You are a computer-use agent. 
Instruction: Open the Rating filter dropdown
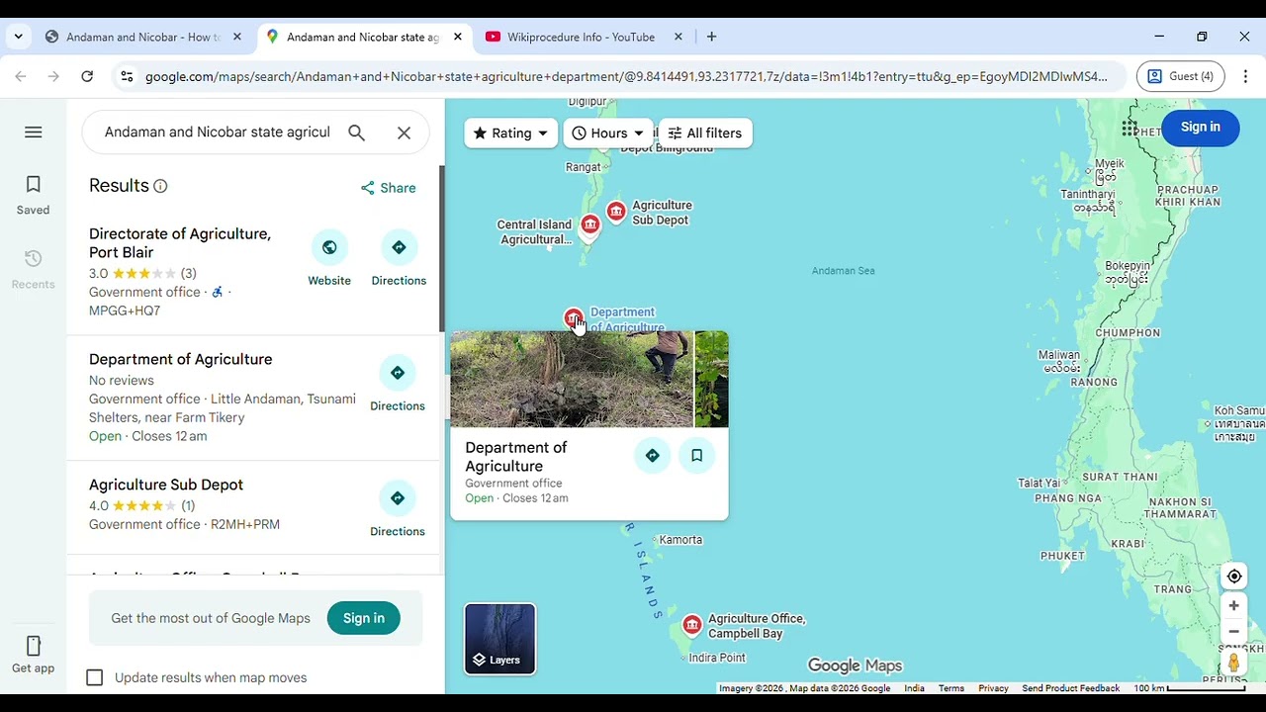[x=510, y=133]
